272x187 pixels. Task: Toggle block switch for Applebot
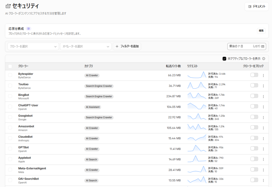pyautogui.click(x=254, y=159)
